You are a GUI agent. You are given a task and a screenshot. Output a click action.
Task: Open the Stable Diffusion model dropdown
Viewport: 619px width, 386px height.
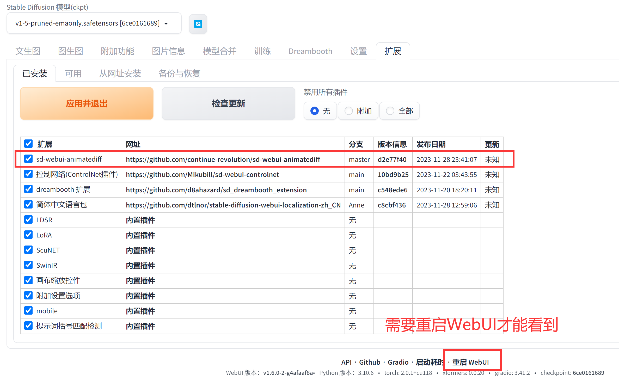point(94,23)
